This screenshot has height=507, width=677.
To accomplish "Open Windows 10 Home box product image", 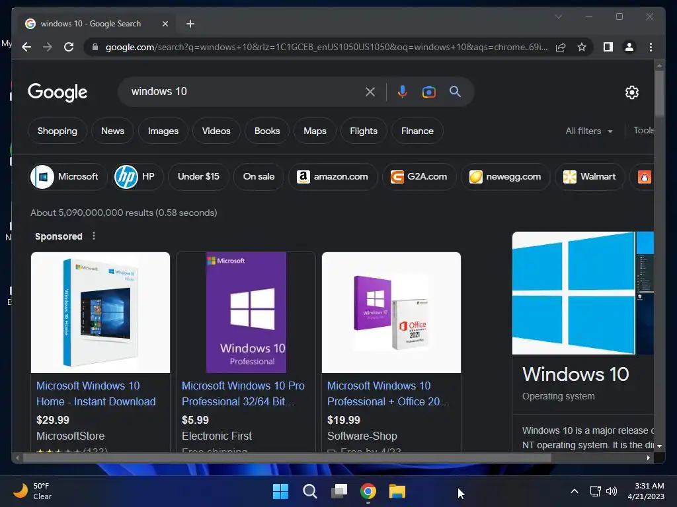I will click(100, 312).
